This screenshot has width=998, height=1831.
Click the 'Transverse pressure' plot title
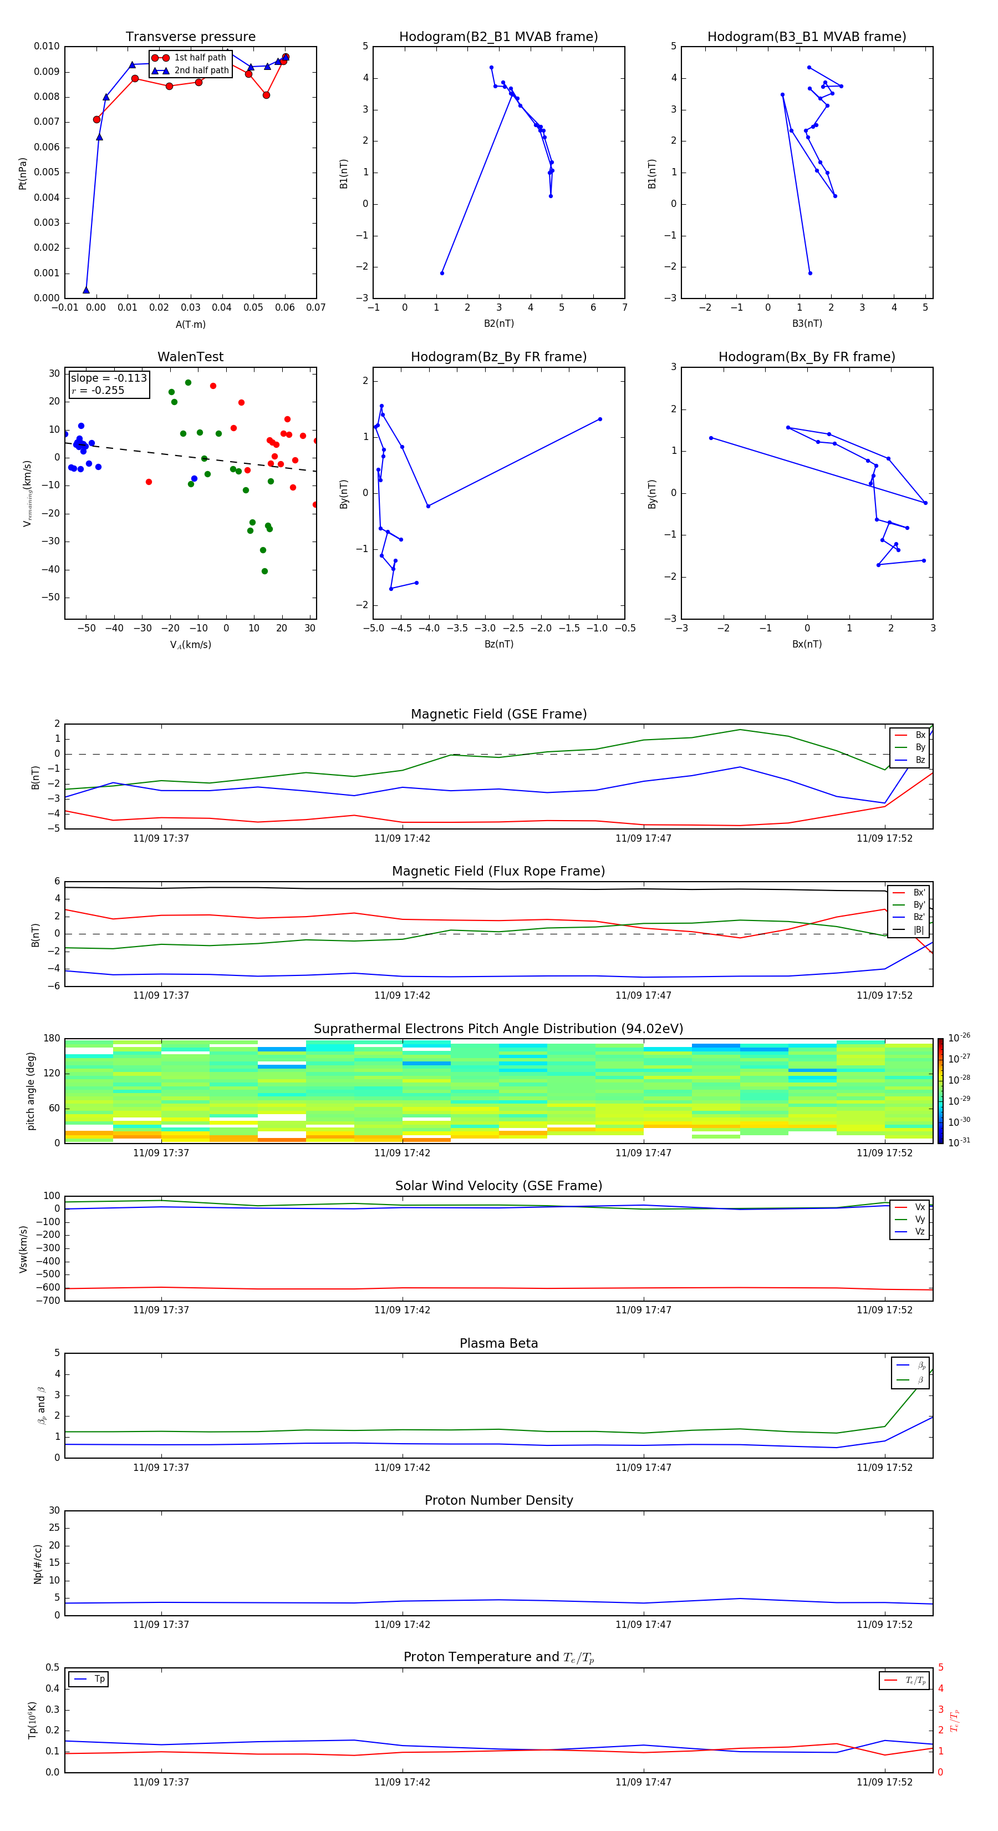pyautogui.click(x=190, y=37)
